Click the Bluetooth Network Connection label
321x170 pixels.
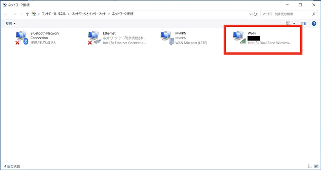45,35
